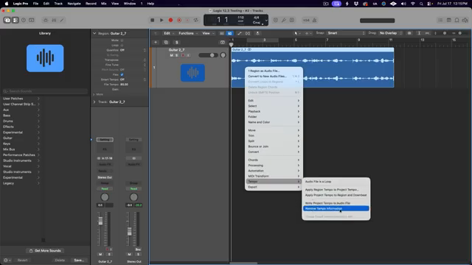This screenshot has width=472, height=265.
Task: Click the red Record button
Action: point(170,20)
